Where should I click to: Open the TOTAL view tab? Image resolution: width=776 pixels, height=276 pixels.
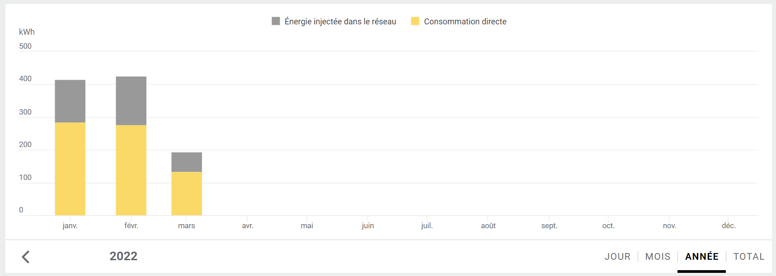[748, 257]
